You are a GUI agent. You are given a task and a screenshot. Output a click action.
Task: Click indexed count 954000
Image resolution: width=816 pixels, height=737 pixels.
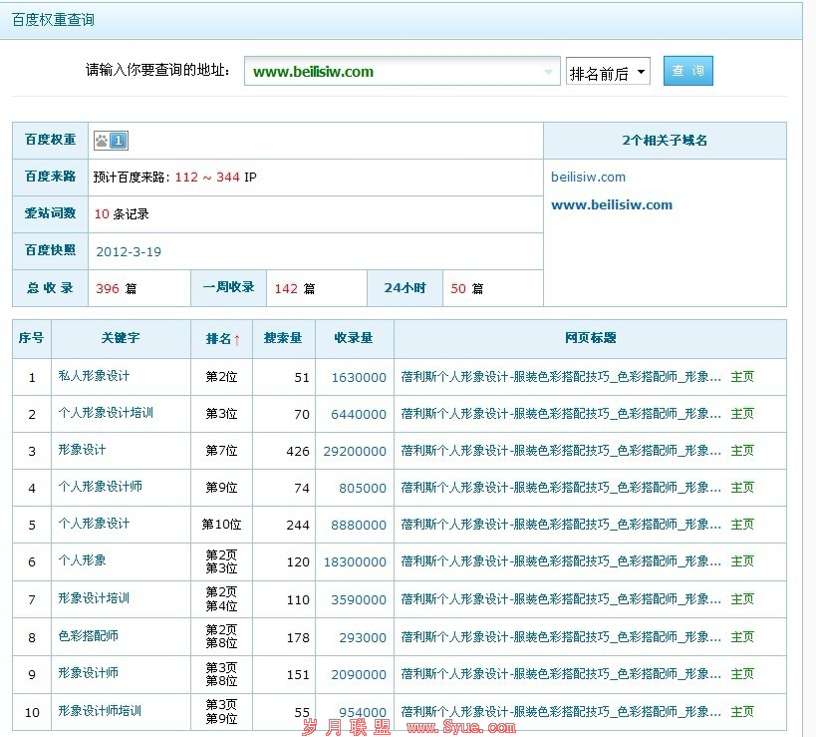click(363, 712)
